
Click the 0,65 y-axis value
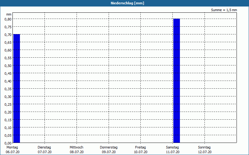pos(8,42)
